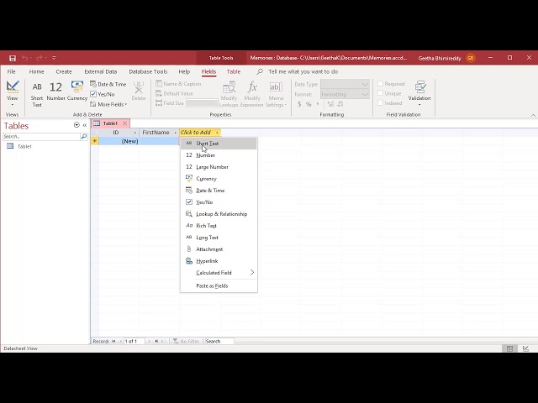This screenshot has width=538, height=403.
Task: Click the Save icon in the title bar
Action: (x=13, y=58)
